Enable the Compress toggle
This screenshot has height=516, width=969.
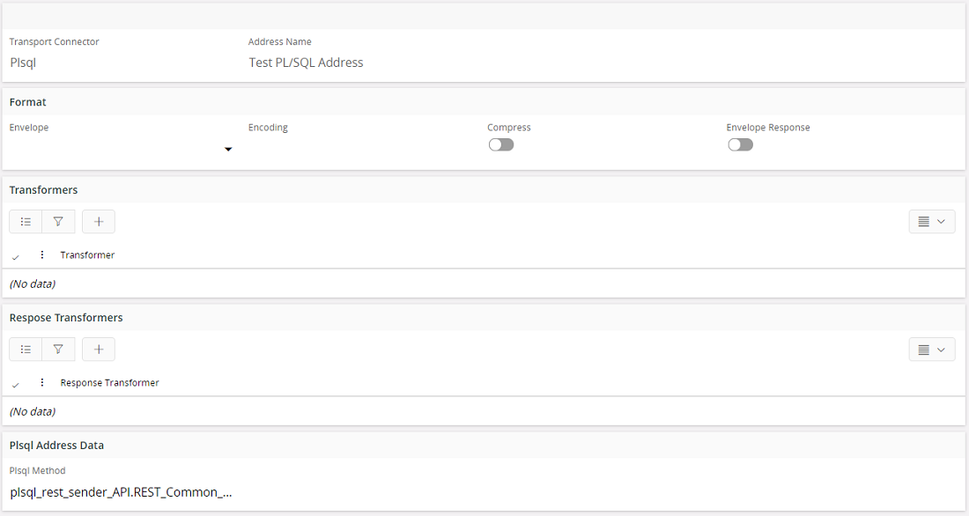point(501,144)
